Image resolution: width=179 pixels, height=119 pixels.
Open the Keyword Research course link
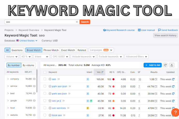(119, 30)
